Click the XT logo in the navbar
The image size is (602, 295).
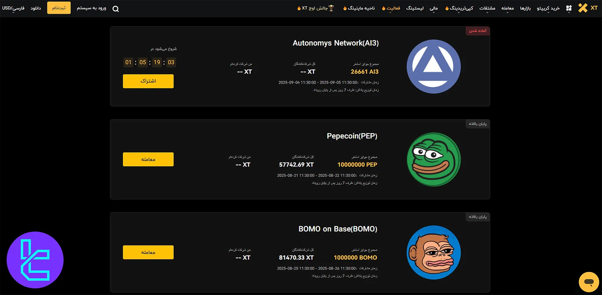pyautogui.click(x=588, y=8)
